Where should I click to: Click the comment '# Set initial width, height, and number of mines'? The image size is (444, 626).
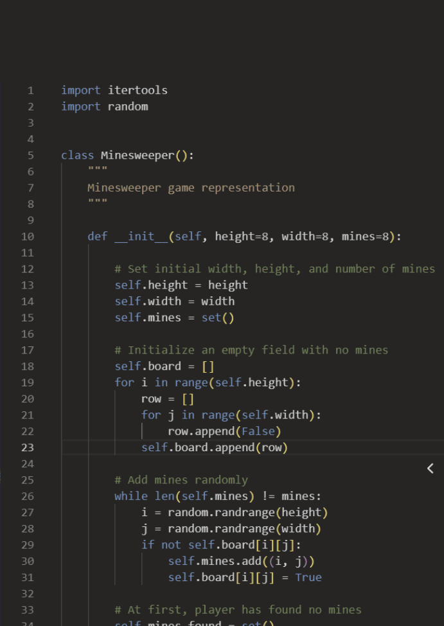pyautogui.click(x=275, y=269)
